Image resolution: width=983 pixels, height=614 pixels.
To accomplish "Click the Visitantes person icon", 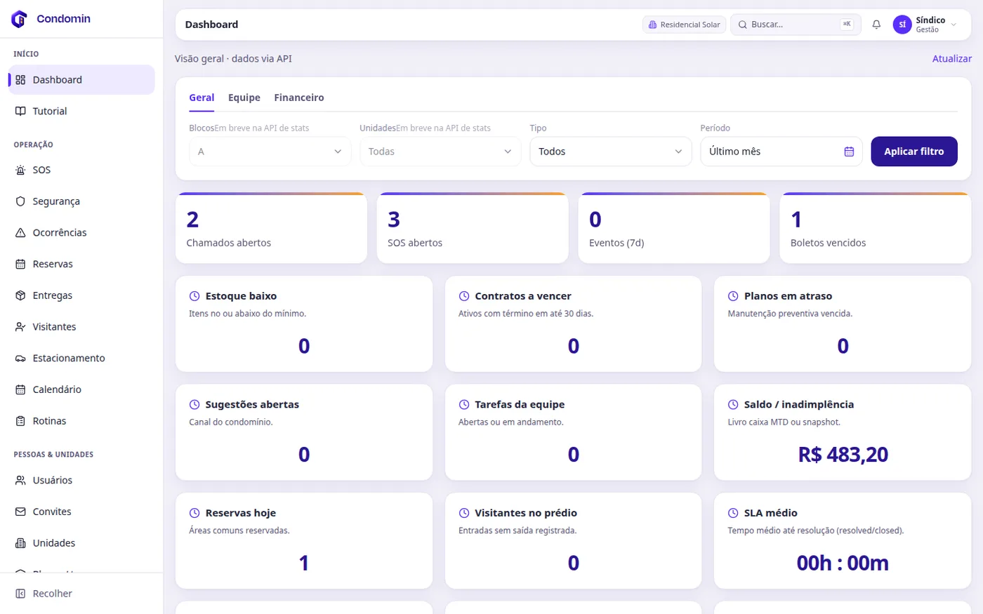I will (20, 327).
